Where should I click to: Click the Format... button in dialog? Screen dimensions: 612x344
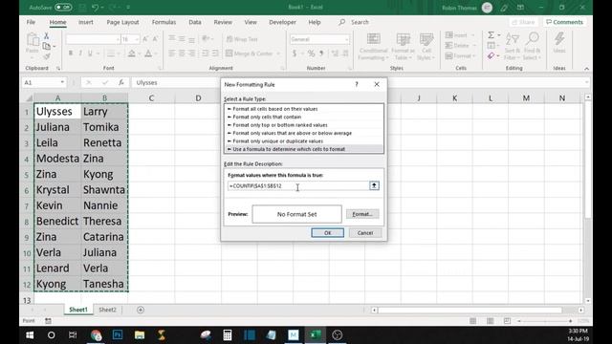[362, 214]
